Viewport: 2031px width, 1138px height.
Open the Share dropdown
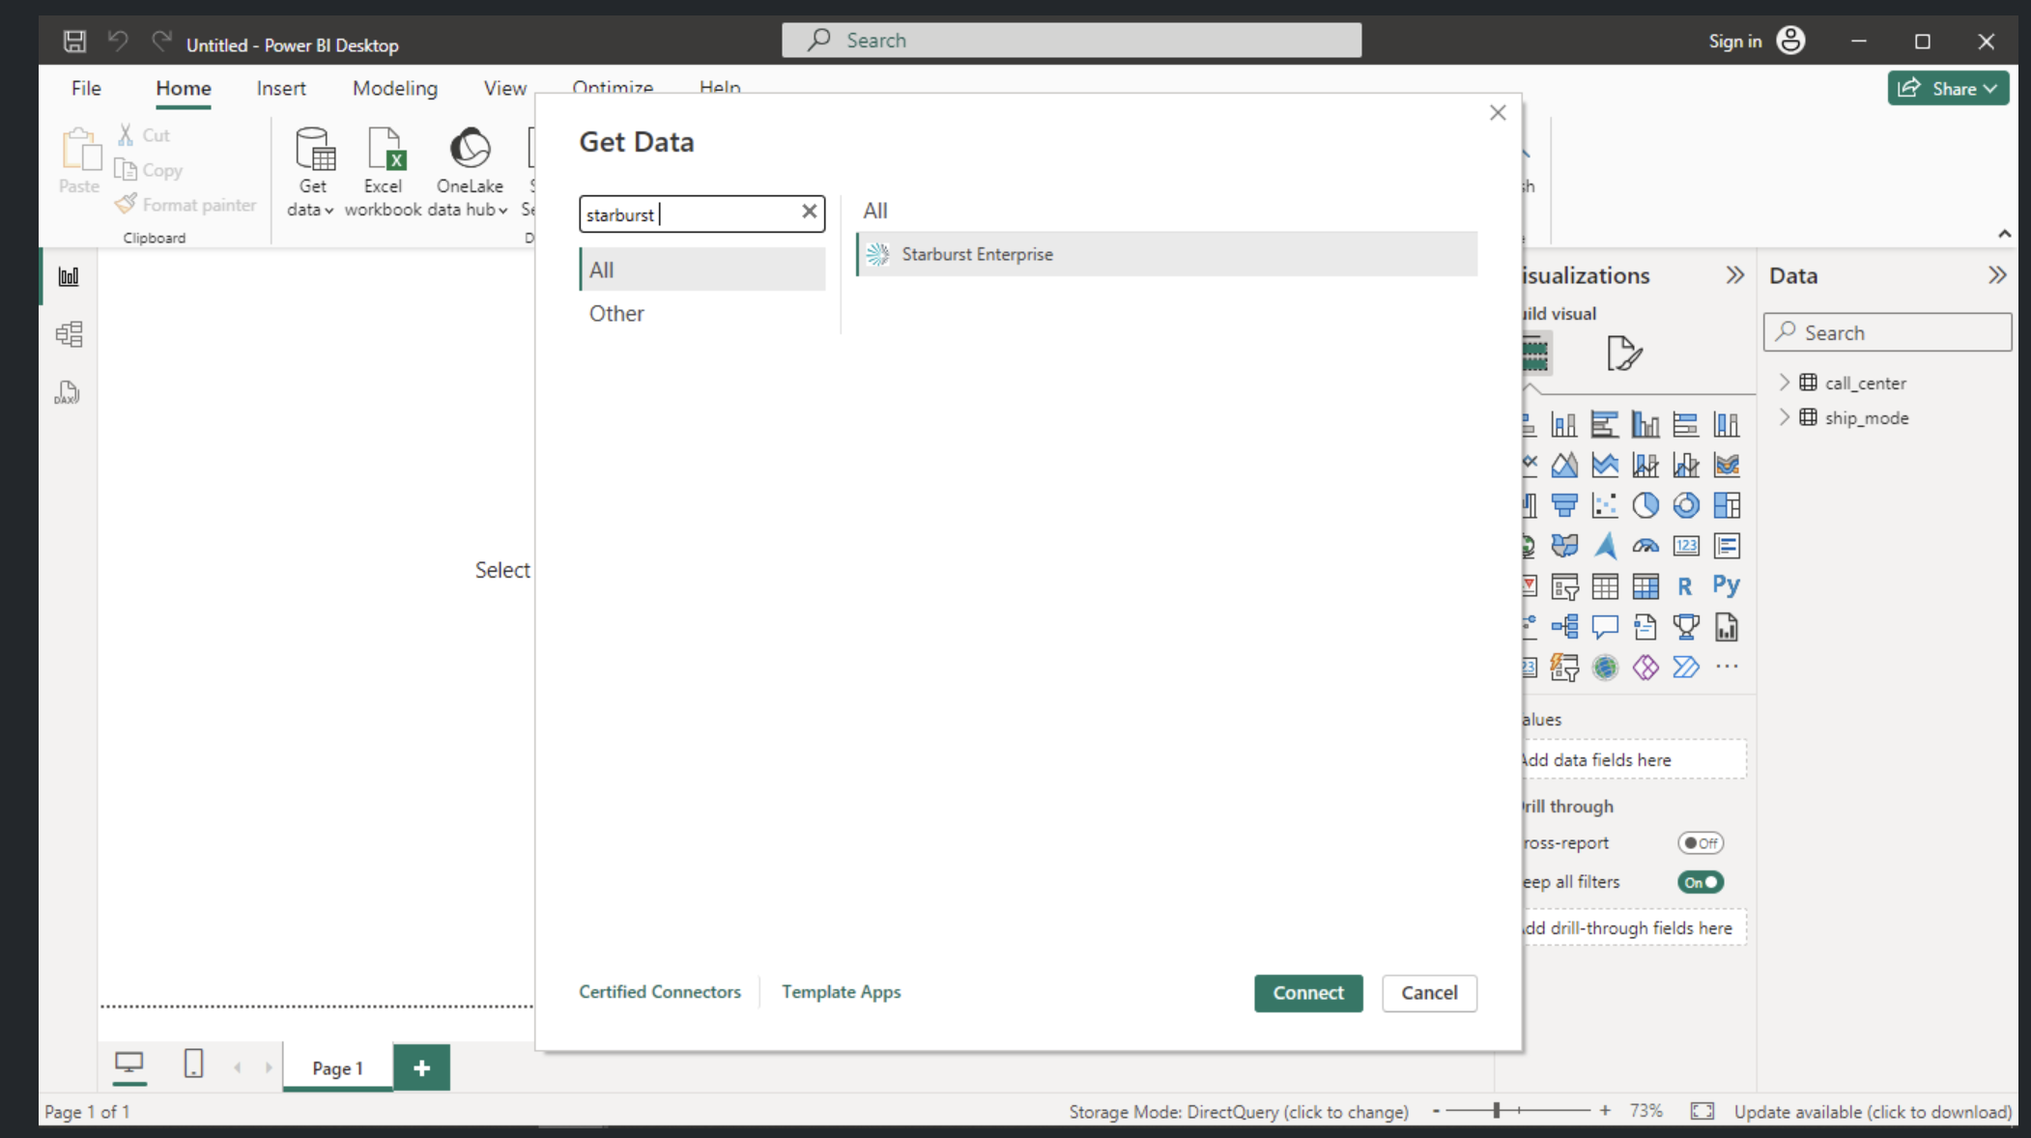click(1948, 88)
